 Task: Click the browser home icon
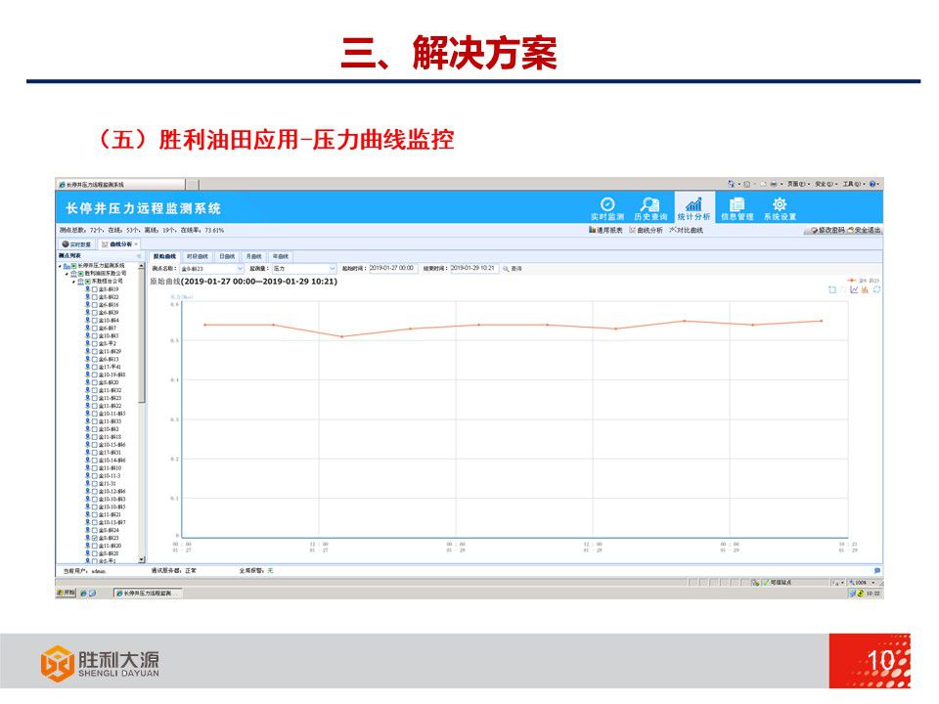[732, 185]
